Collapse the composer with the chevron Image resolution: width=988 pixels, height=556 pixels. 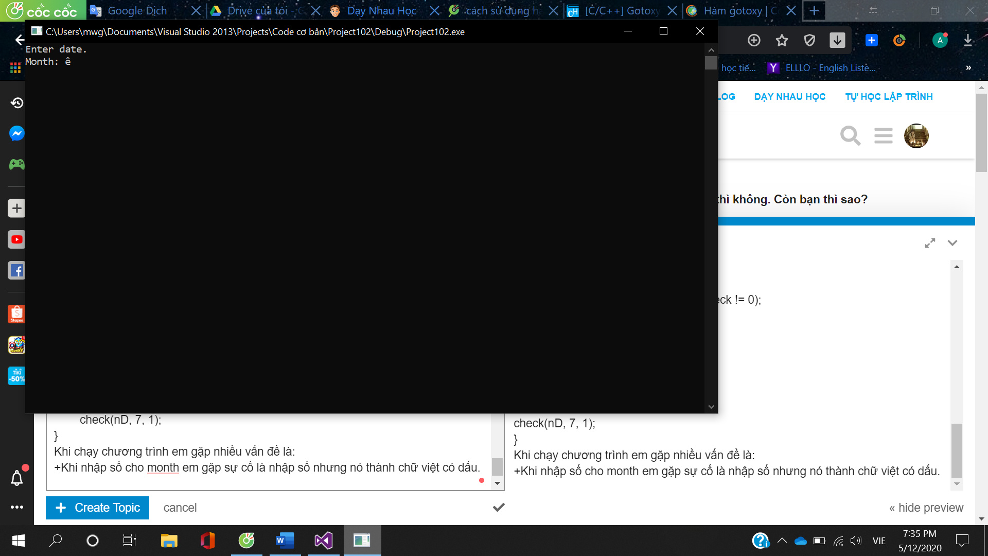point(952,243)
